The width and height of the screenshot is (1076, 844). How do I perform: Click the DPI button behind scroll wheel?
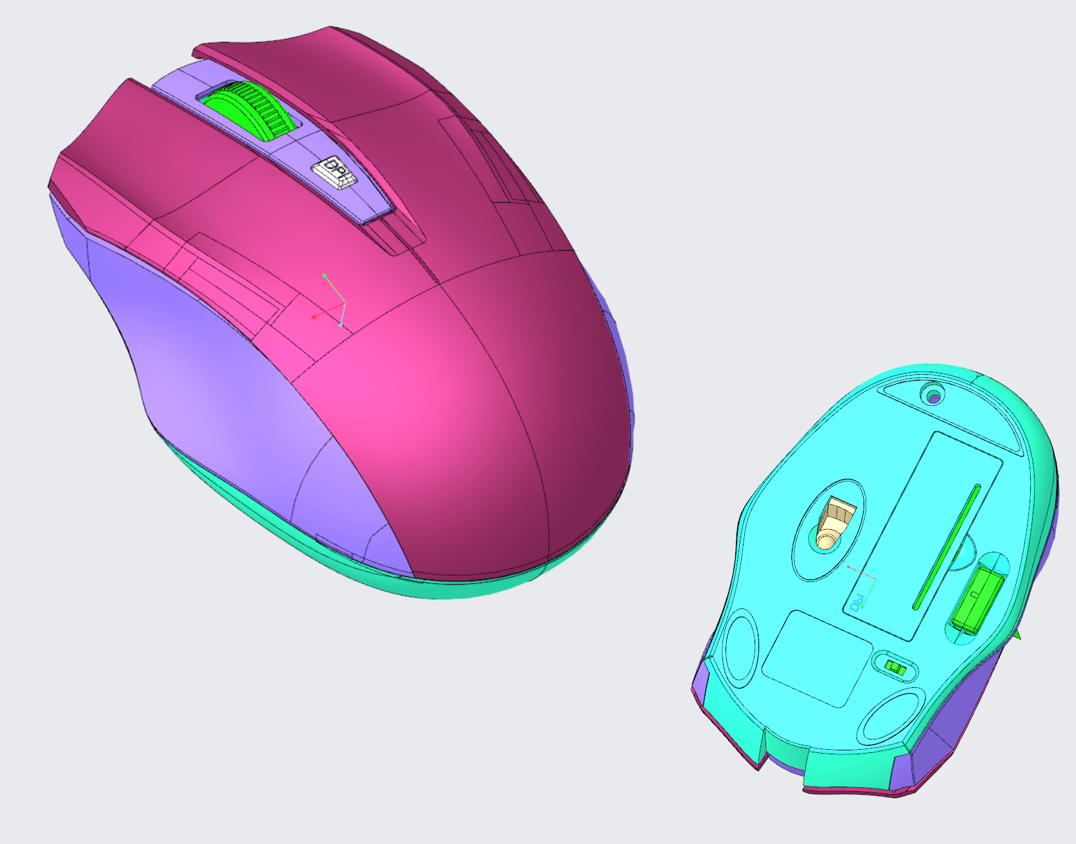tap(334, 173)
